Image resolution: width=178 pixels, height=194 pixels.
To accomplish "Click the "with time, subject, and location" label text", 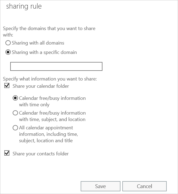I will click(52, 119).
